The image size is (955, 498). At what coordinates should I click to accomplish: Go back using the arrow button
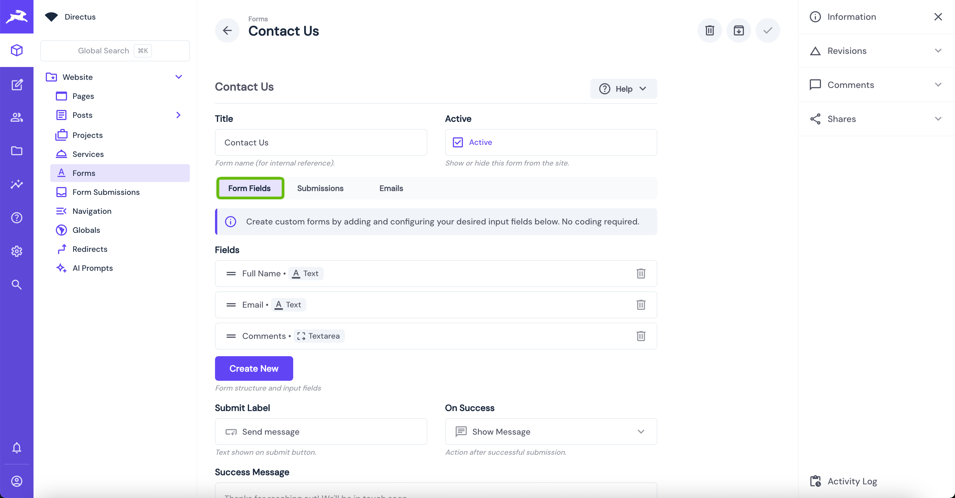pyautogui.click(x=227, y=30)
